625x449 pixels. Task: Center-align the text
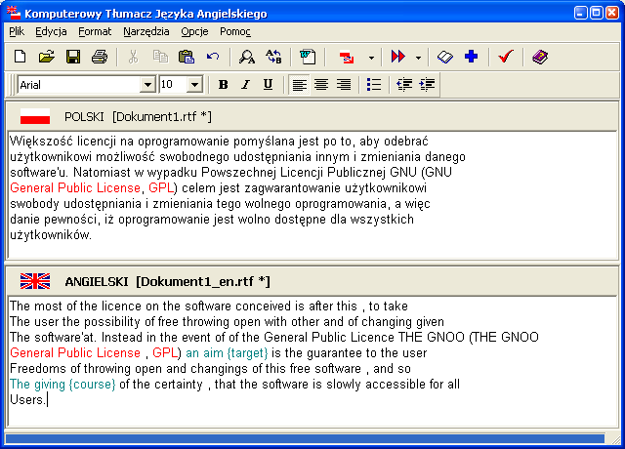click(321, 85)
